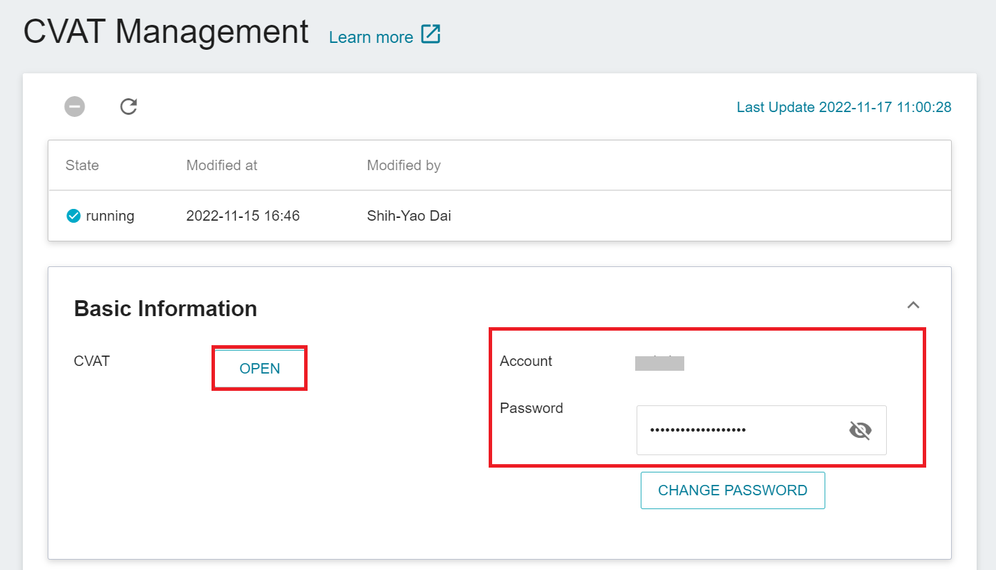Toggle password visibility eye icon
996x570 pixels.
click(860, 430)
